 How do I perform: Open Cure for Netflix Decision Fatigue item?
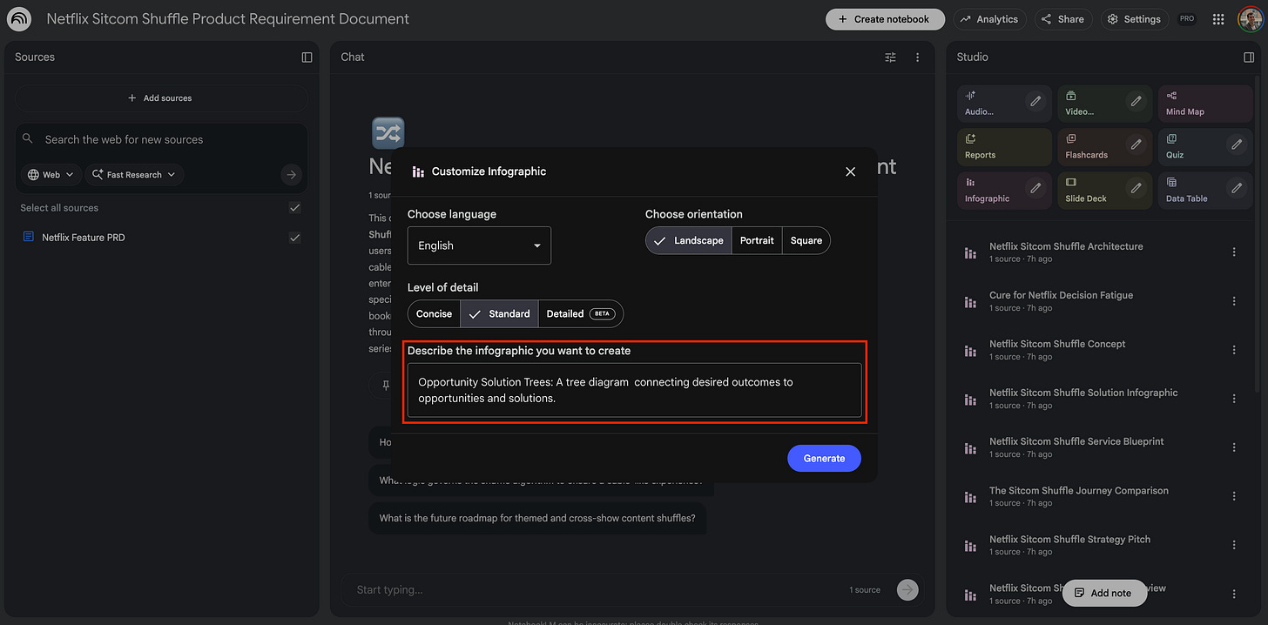[1061, 301]
